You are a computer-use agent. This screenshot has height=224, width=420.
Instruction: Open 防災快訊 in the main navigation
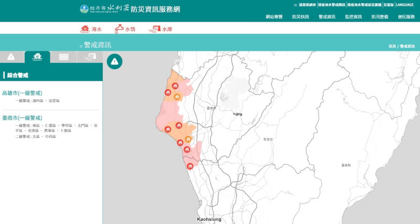coord(300,17)
